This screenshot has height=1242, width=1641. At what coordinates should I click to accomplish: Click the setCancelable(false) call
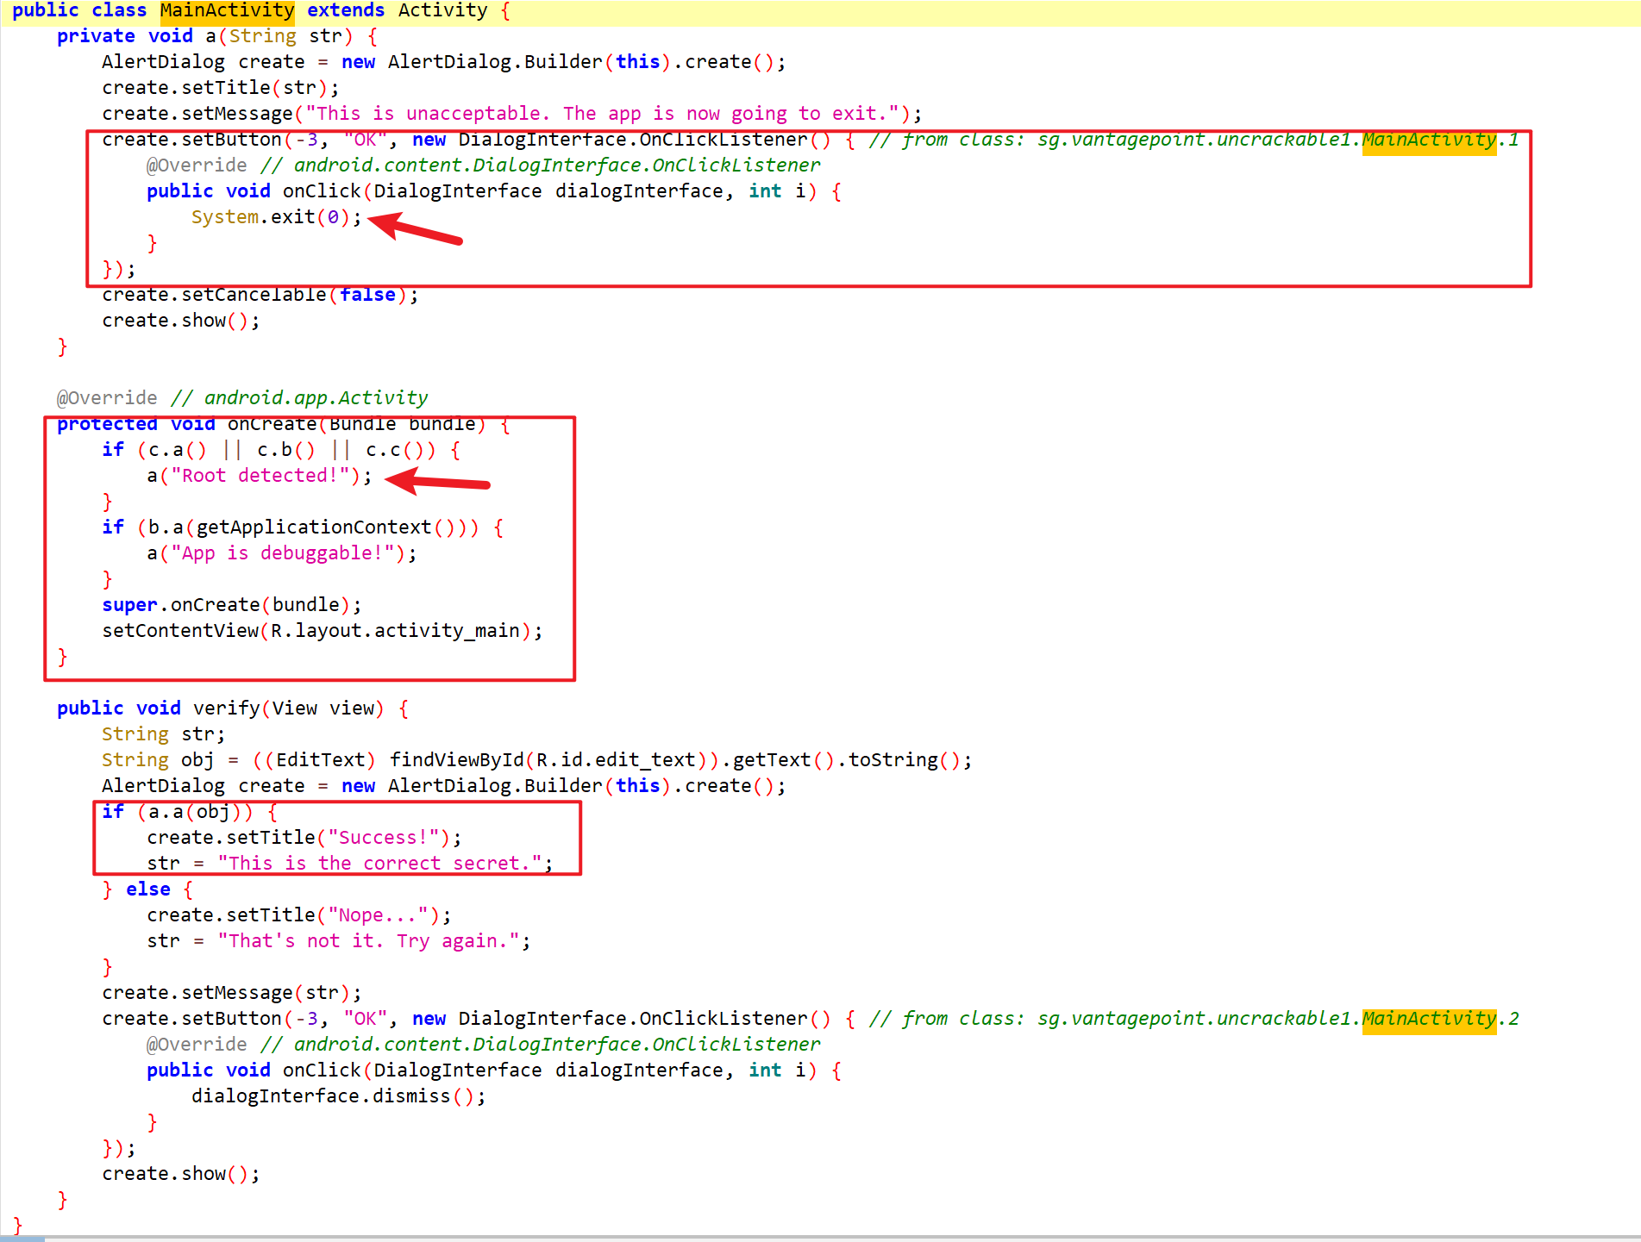point(259,295)
